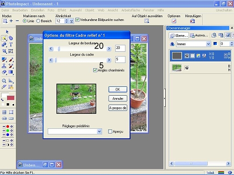
Task: Select the Eyedropper tool
Action: [x=4, y=87]
